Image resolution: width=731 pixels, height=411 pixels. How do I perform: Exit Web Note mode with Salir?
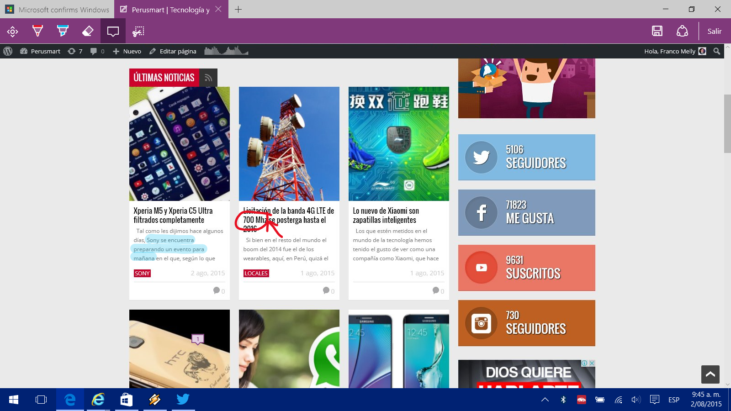click(715, 31)
